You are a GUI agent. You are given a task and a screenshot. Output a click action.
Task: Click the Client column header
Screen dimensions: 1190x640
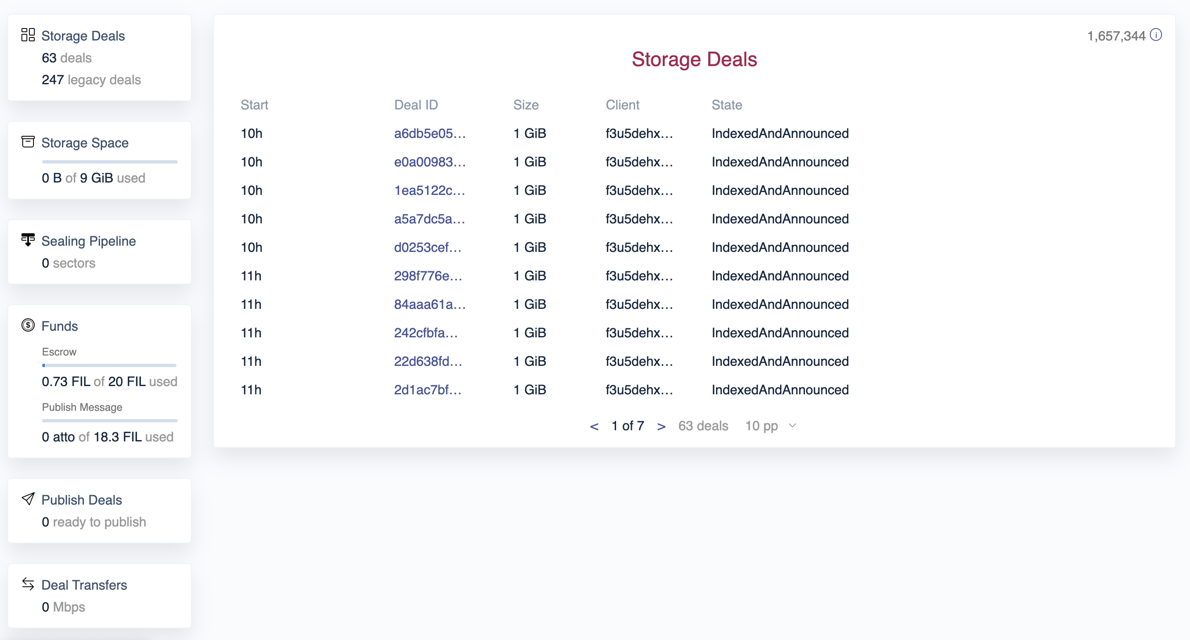(622, 105)
